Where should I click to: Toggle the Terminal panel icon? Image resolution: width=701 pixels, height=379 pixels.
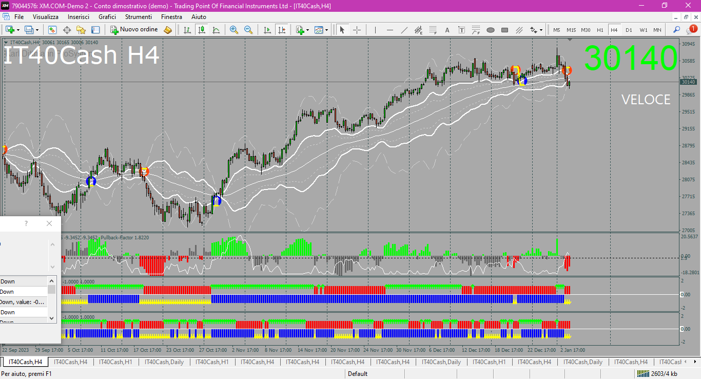click(x=95, y=30)
